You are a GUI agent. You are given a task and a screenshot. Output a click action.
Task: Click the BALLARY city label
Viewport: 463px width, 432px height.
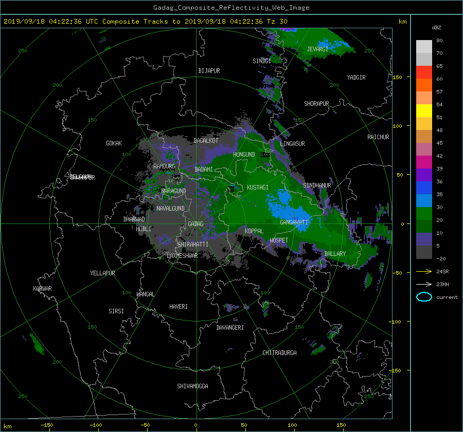click(x=335, y=254)
